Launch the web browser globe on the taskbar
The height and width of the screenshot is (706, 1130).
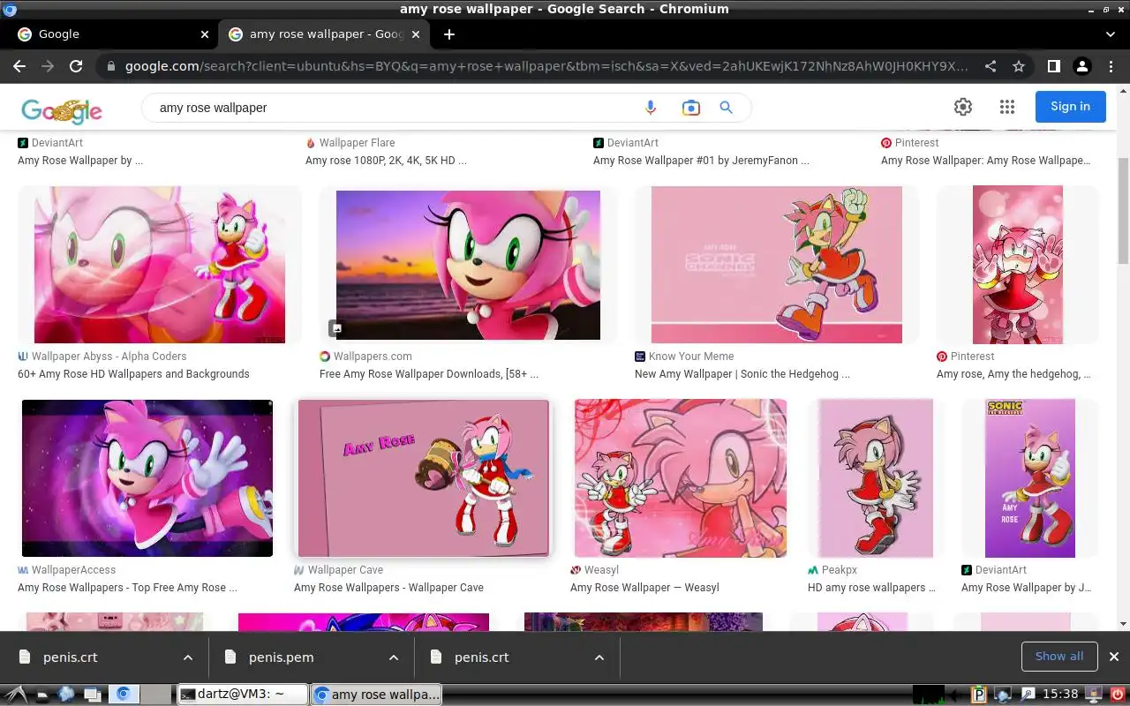(x=66, y=695)
